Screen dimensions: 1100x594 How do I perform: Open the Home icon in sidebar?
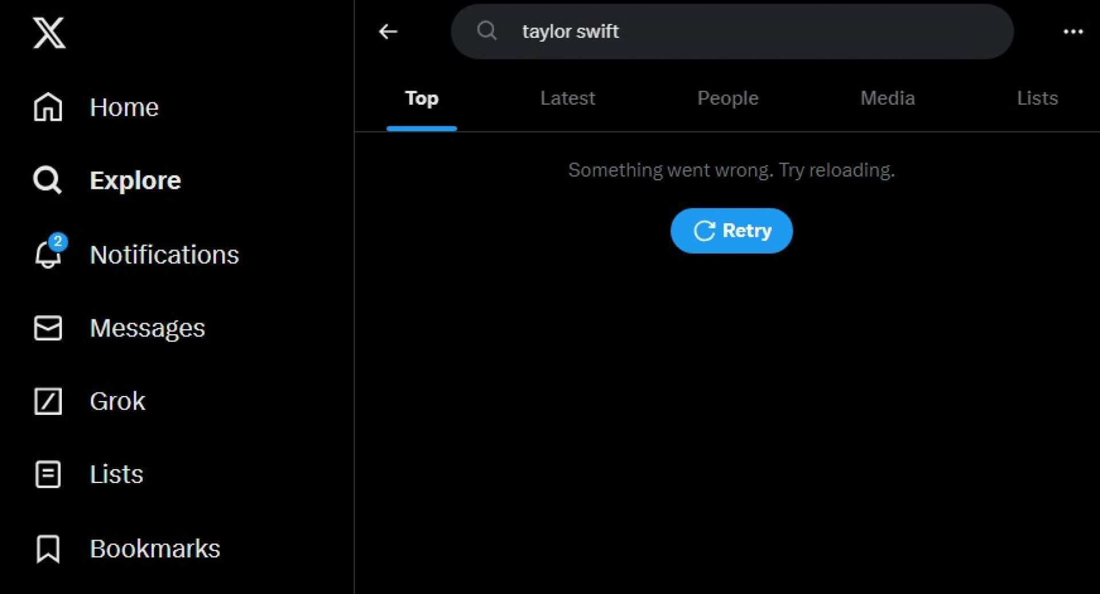pos(48,107)
